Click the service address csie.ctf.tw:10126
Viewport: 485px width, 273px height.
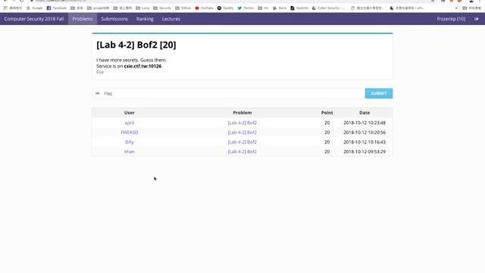(142, 66)
